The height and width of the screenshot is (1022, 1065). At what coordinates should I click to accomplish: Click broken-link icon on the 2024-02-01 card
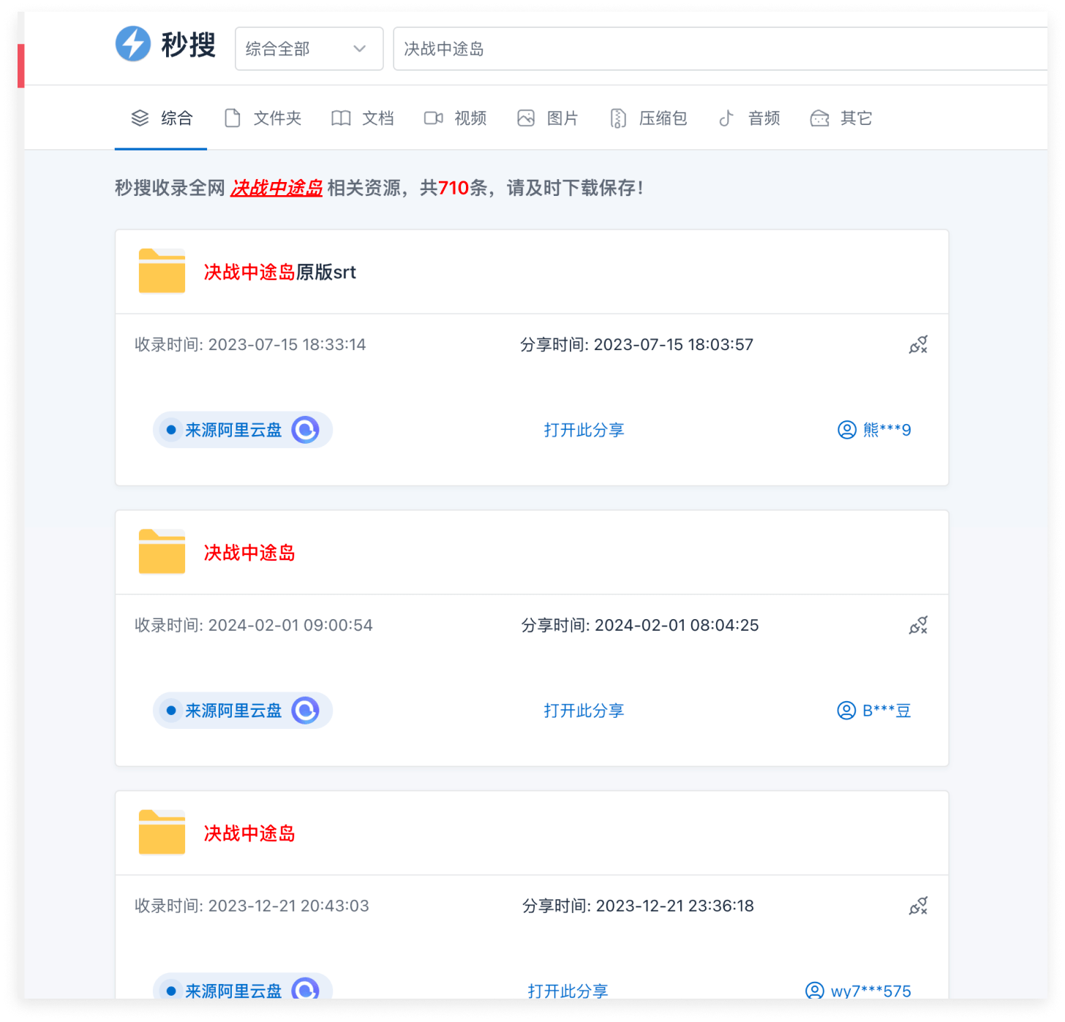pos(918,626)
